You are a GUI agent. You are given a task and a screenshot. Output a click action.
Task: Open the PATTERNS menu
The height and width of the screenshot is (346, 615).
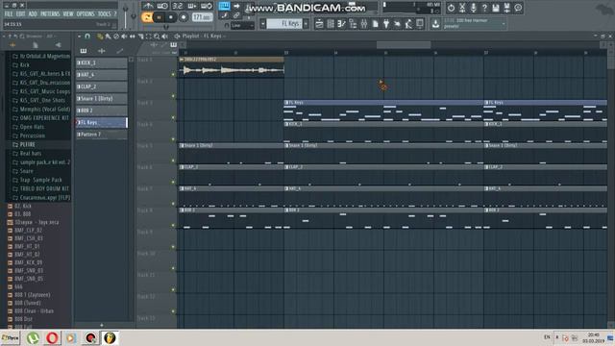click(x=50, y=13)
